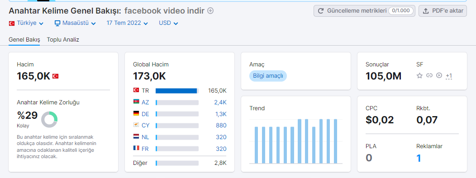Open the USD currency dropdown
This screenshot has height=178, width=476.
(168, 23)
